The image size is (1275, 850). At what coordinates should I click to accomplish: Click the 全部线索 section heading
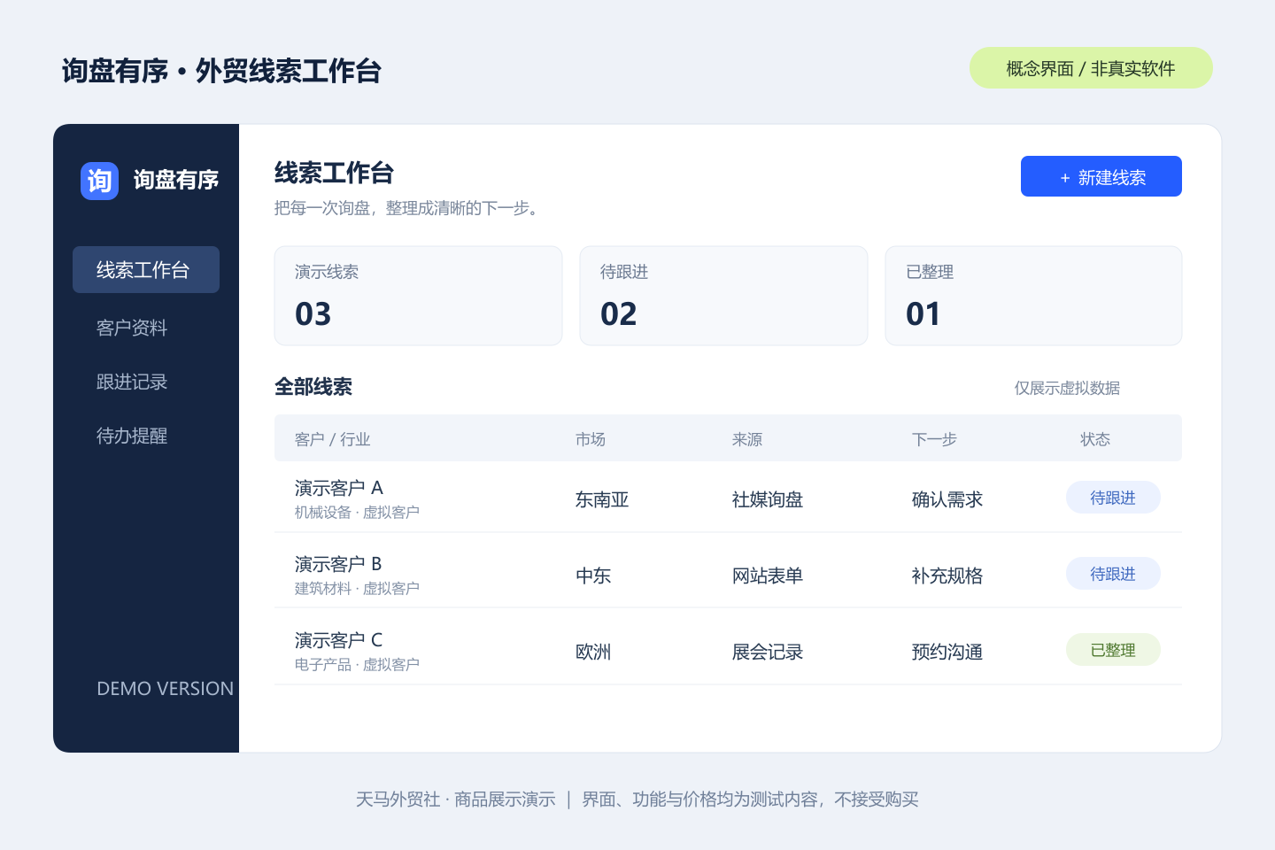coord(313,387)
